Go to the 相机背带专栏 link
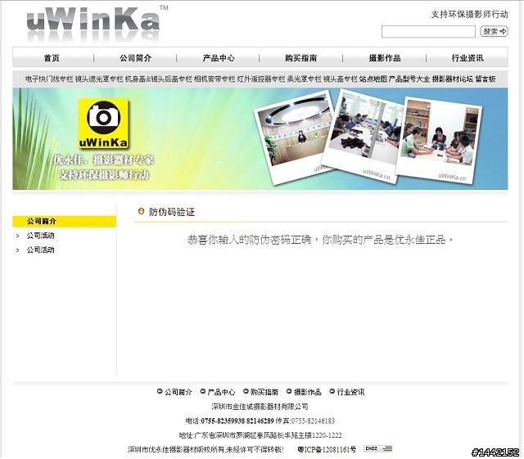The image size is (524, 459). click(215, 79)
